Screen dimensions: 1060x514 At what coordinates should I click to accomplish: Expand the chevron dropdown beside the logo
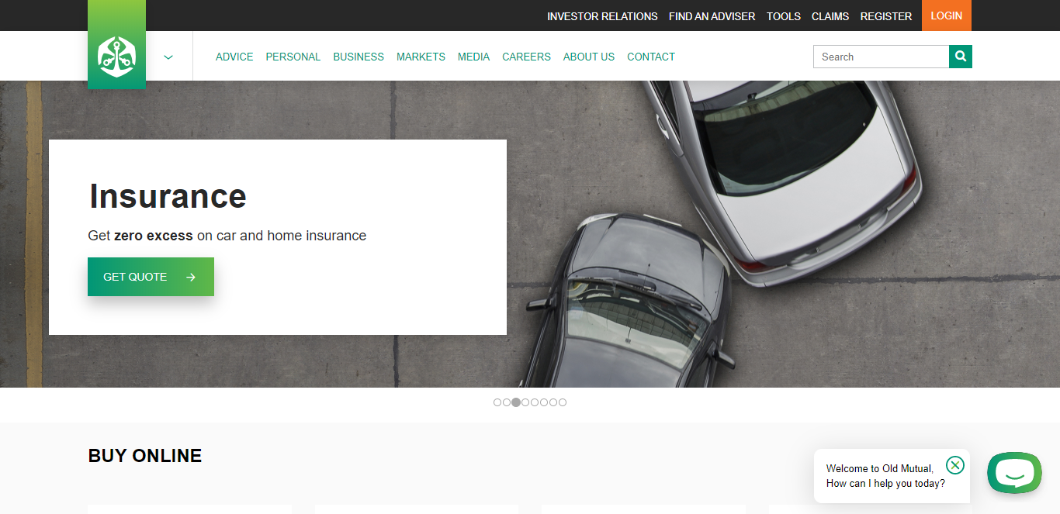coord(168,57)
